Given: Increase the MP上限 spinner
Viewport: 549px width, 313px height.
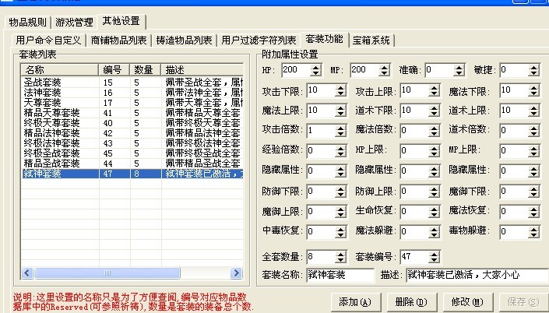Looking at the screenshot, I should (x=533, y=148).
